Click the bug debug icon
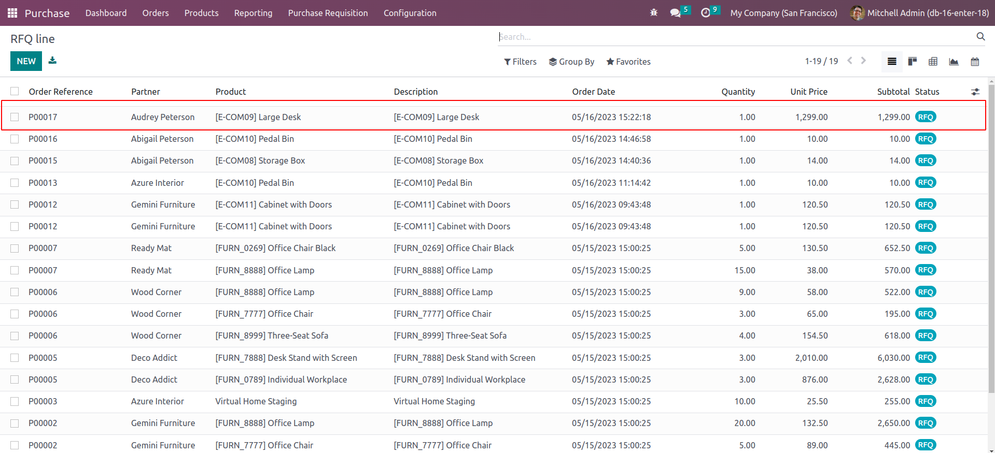 (654, 13)
